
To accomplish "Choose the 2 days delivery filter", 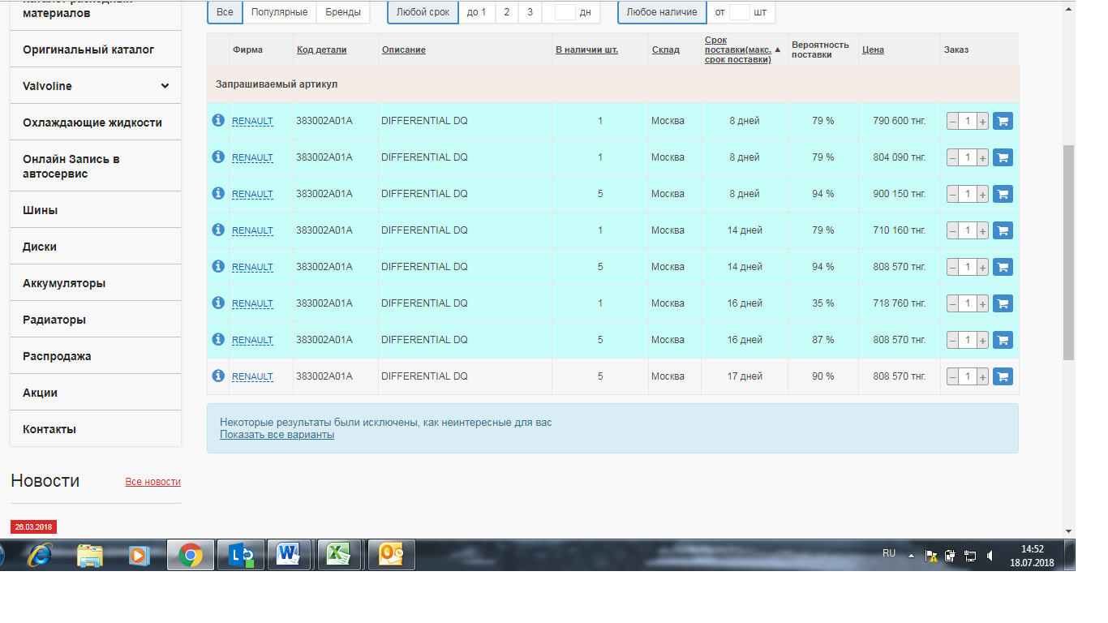I will (507, 12).
